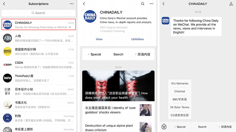Open the 德国室内设计网 subscription
Viewport: 236px width, 132px height.
click(39, 51)
